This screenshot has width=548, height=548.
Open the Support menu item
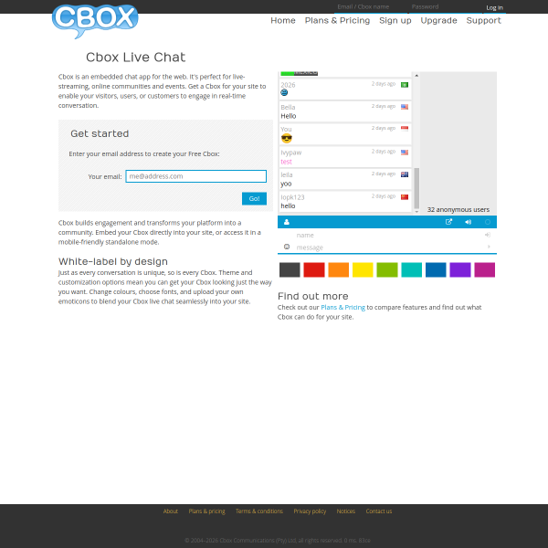(x=483, y=21)
